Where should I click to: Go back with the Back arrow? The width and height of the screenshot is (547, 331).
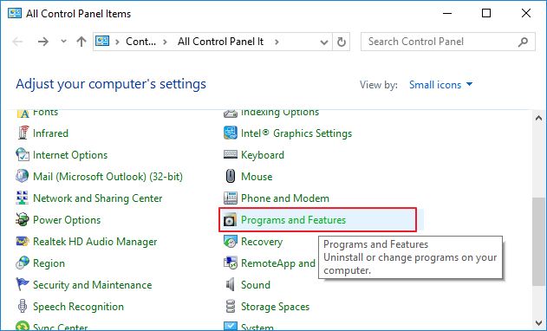tap(17, 42)
